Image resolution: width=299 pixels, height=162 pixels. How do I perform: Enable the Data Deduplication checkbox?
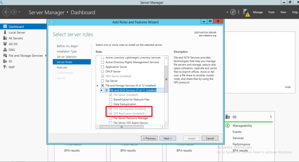[x=111, y=104]
